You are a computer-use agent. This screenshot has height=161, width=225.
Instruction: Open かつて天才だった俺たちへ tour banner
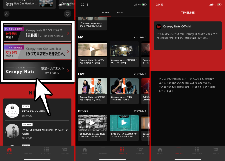(37, 51)
